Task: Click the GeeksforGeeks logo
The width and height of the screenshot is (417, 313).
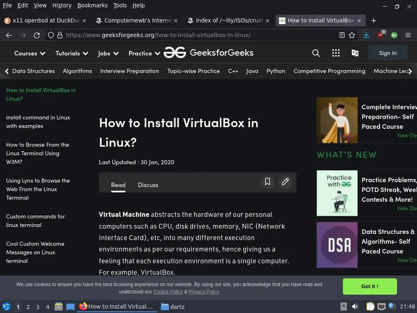Action: (208, 53)
